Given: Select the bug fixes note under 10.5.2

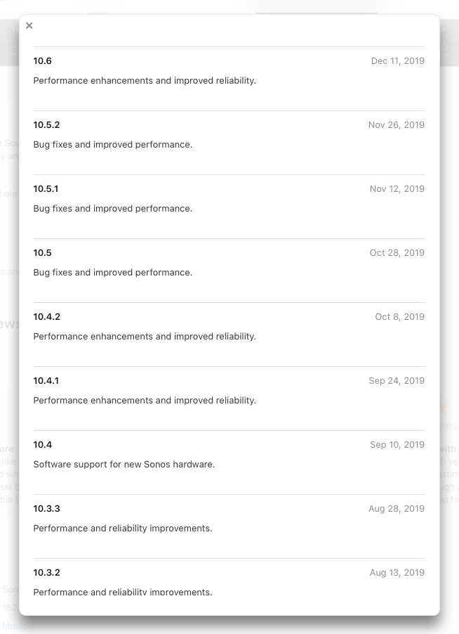Looking at the screenshot, I should [x=112, y=144].
